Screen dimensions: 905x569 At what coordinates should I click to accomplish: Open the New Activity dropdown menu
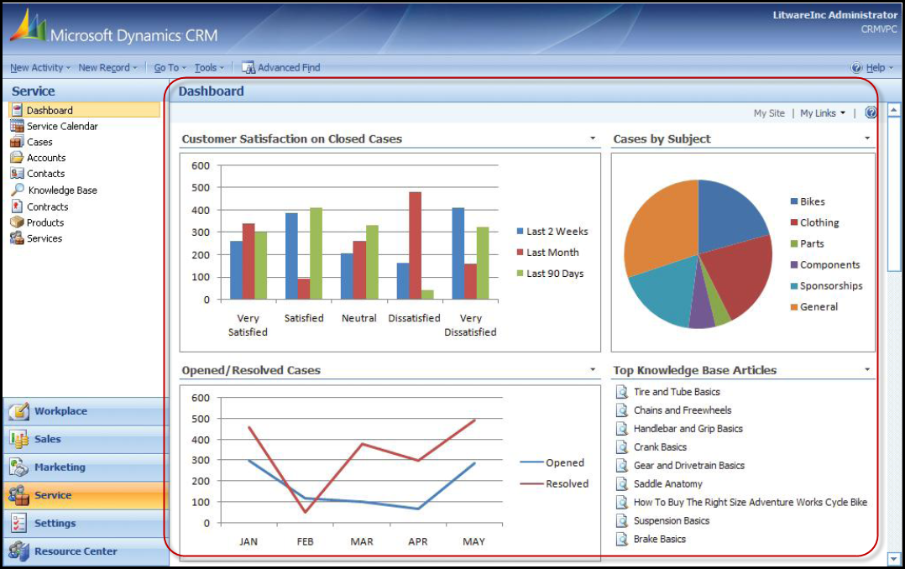tap(39, 67)
